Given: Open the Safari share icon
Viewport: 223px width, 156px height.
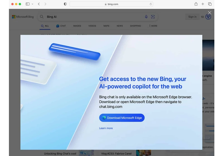Looking at the screenshot, I should pyautogui.click(x=196, y=4).
